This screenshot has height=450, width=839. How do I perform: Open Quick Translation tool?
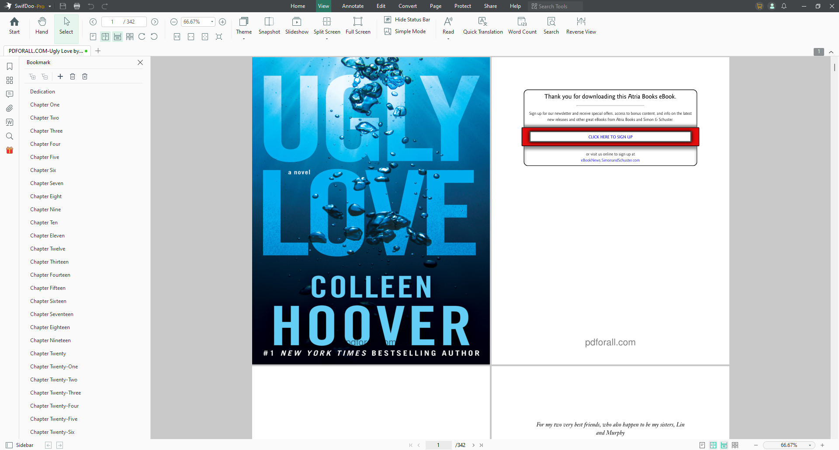[483, 26]
